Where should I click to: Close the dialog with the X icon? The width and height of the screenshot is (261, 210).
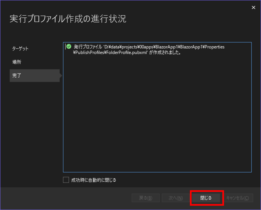253,8
